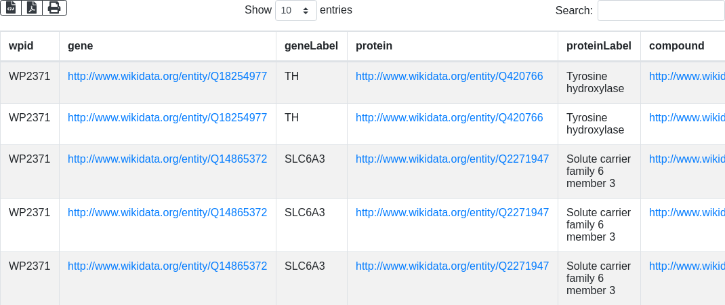Open the fourth row's Q14865372 gene link

click(x=167, y=213)
